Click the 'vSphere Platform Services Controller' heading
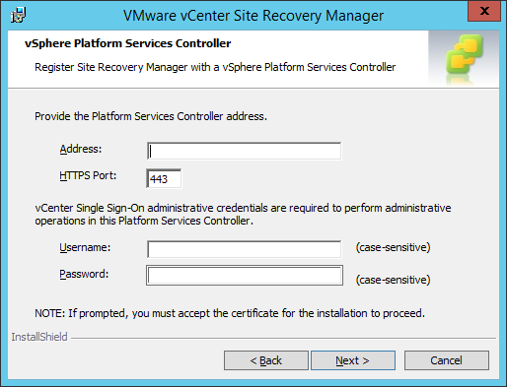507x387 pixels. click(128, 43)
